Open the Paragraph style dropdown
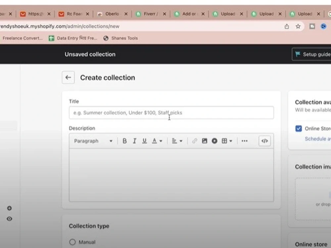Image resolution: width=331 pixels, height=248 pixels. (93, 141)
